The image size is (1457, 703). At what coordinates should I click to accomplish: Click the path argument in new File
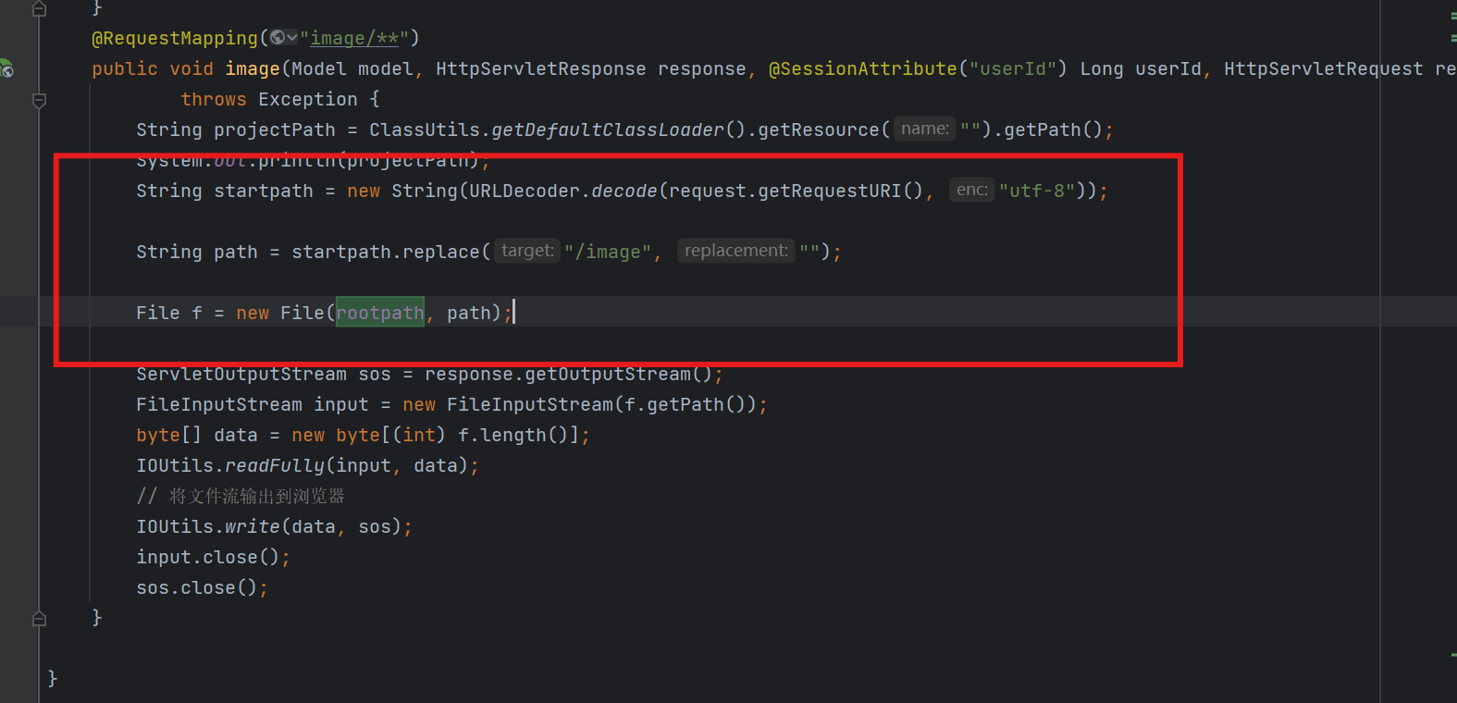coord(469,313)
